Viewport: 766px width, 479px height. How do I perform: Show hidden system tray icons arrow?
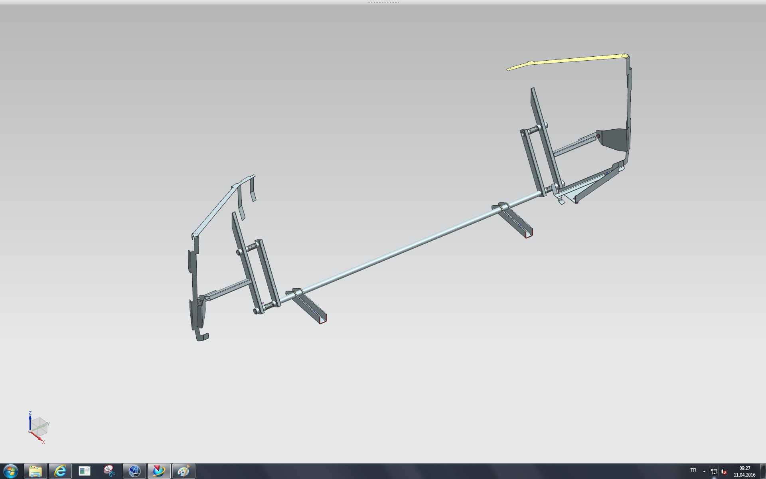click(x=704, y=471)
